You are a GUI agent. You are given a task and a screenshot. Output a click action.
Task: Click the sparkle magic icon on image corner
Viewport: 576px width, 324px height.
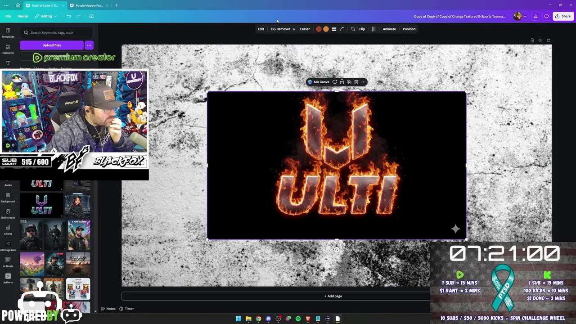click(x=455, y=229)
